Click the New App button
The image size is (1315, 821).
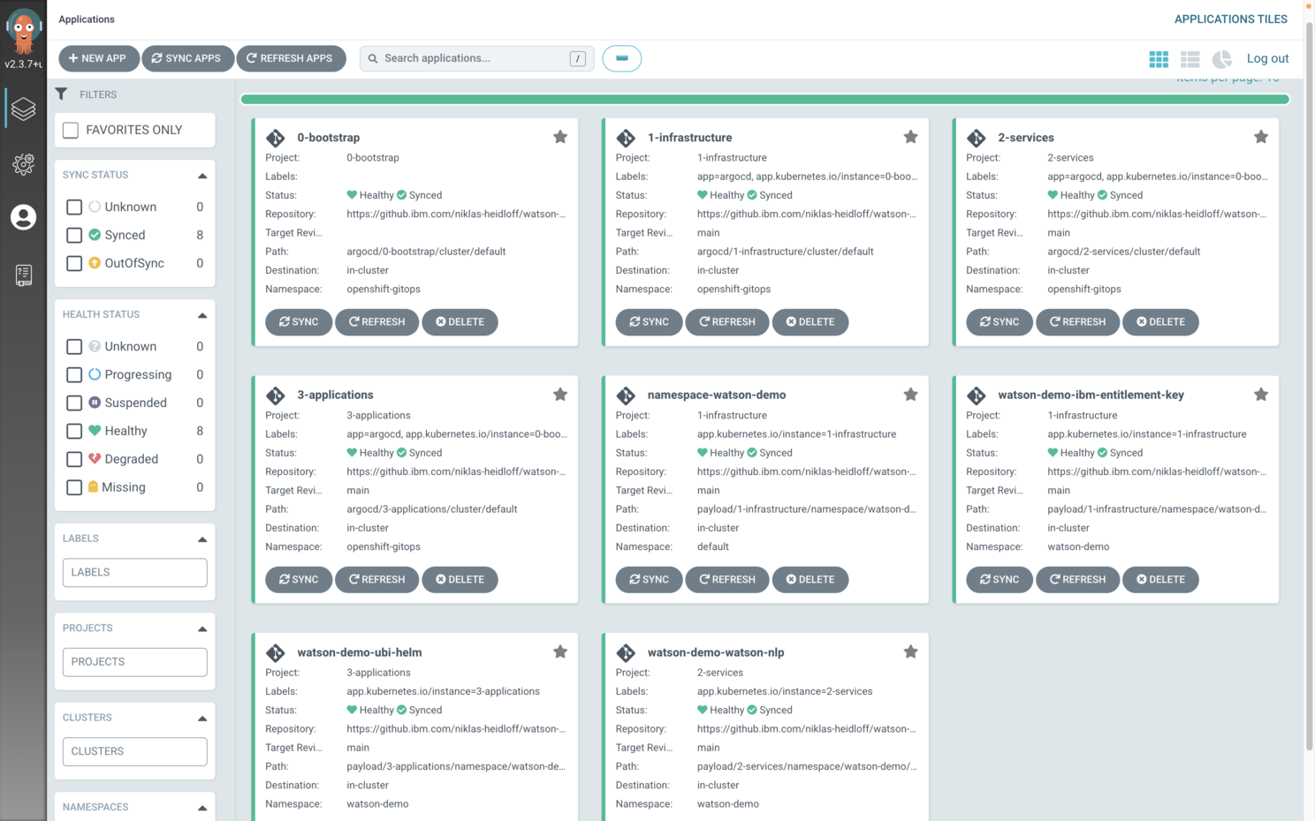pos(98,58)
